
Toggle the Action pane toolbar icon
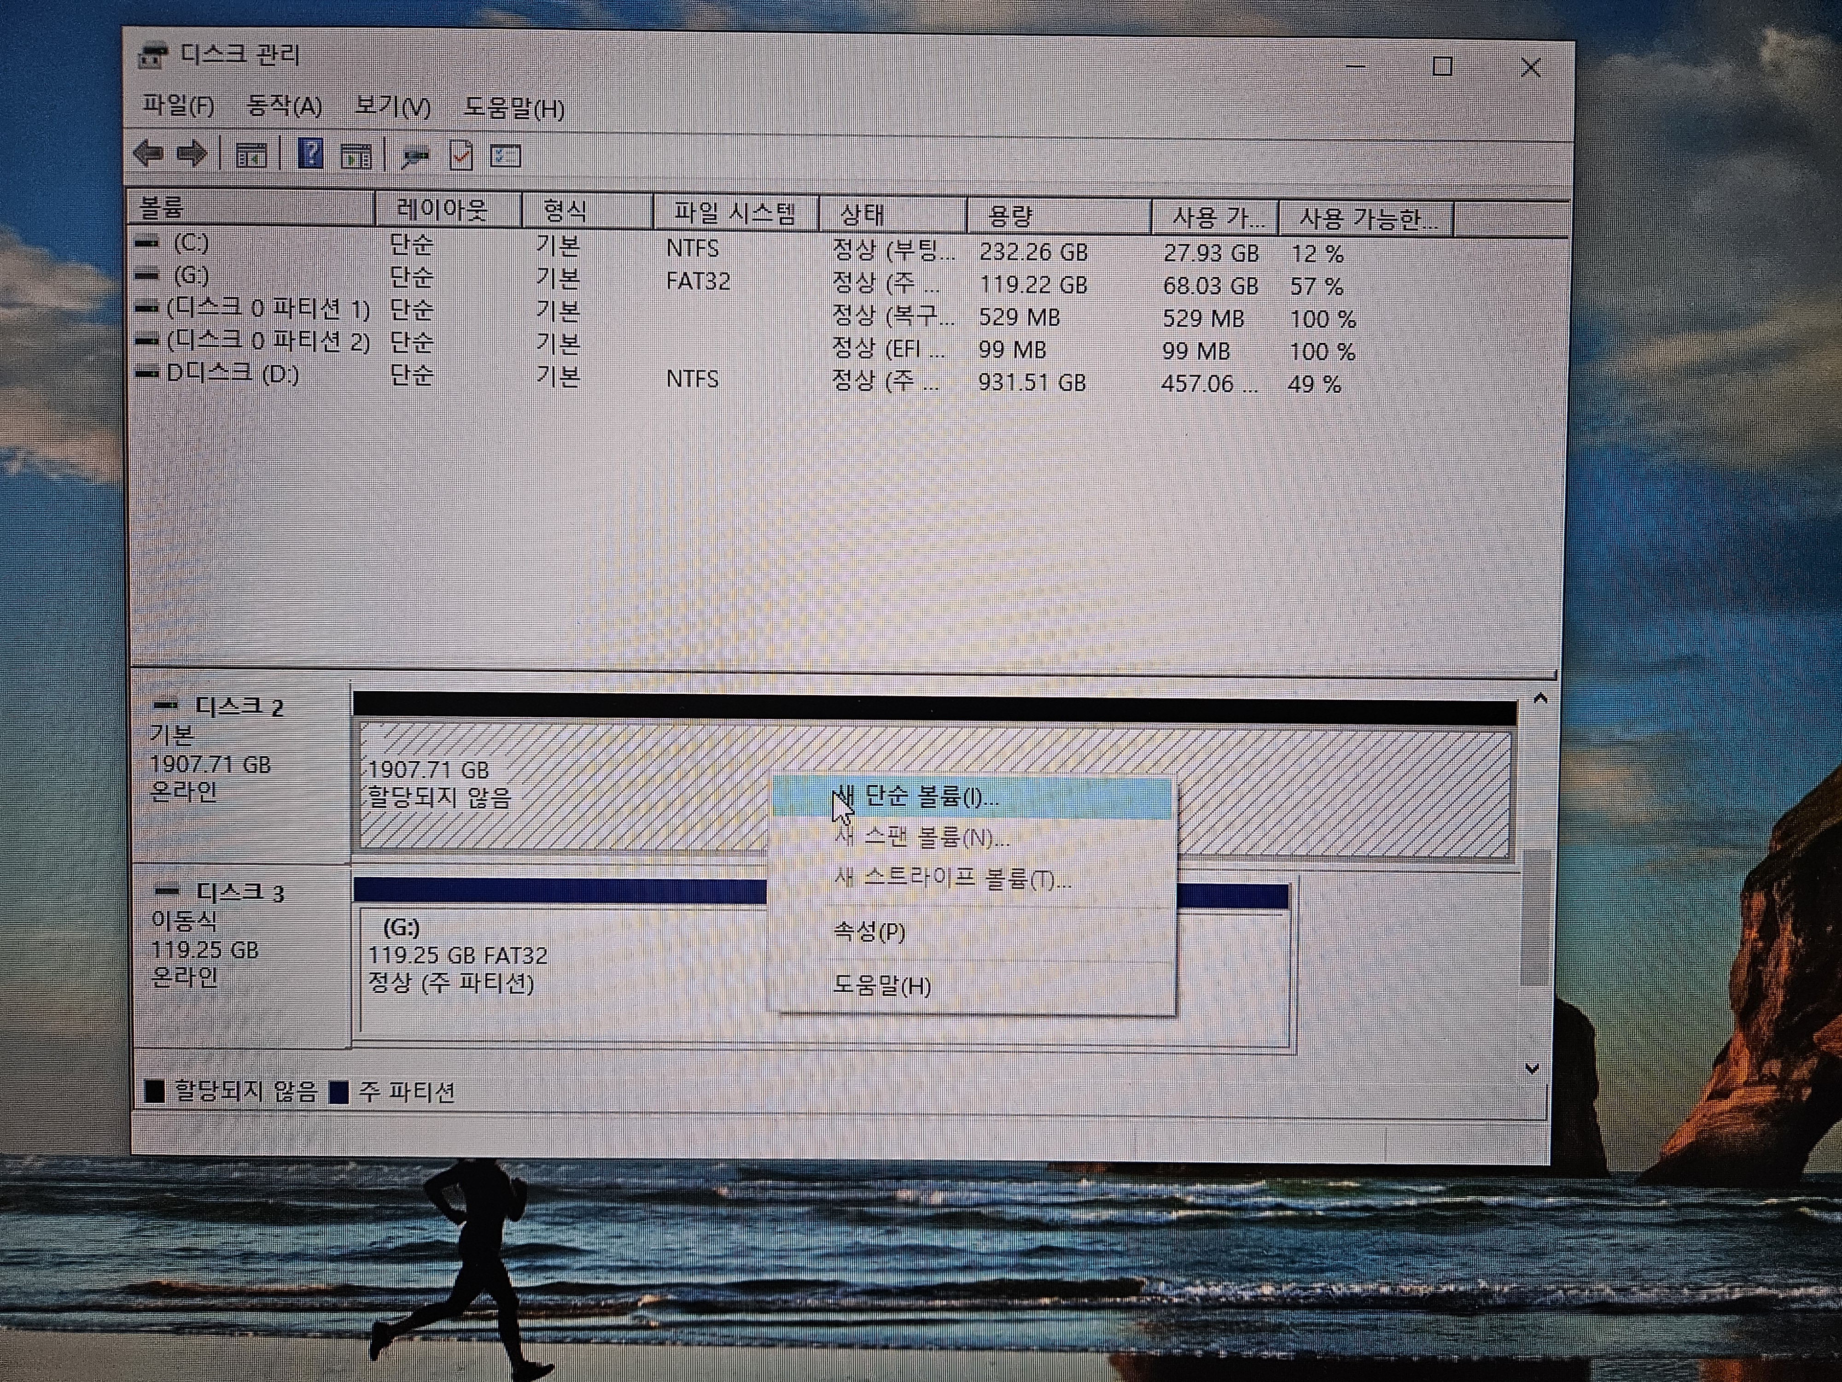pyautogui.click(x=356, y=156)
